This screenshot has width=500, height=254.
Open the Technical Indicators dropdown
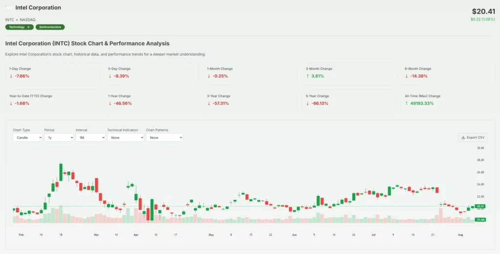coord(125,138)
